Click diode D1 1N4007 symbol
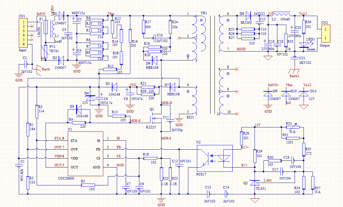343x207 pixels. (61, 16)
